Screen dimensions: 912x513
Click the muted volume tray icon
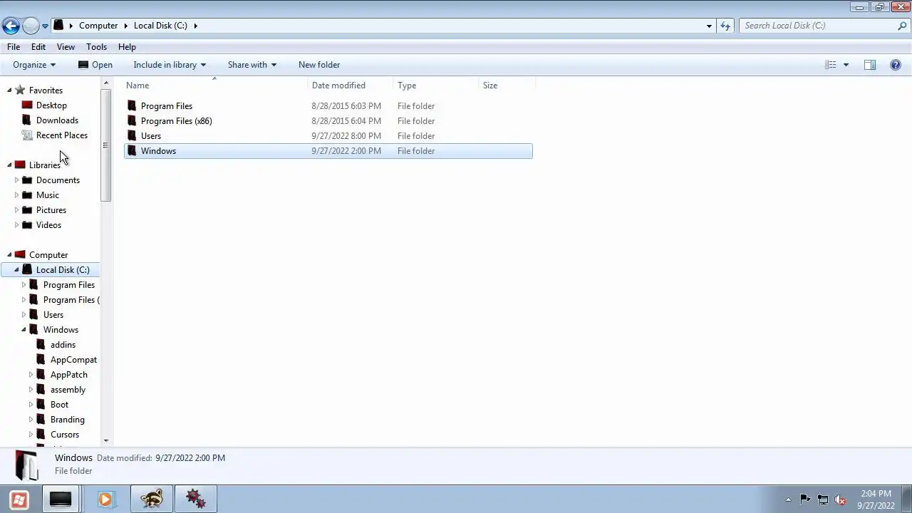click(840, 499)
